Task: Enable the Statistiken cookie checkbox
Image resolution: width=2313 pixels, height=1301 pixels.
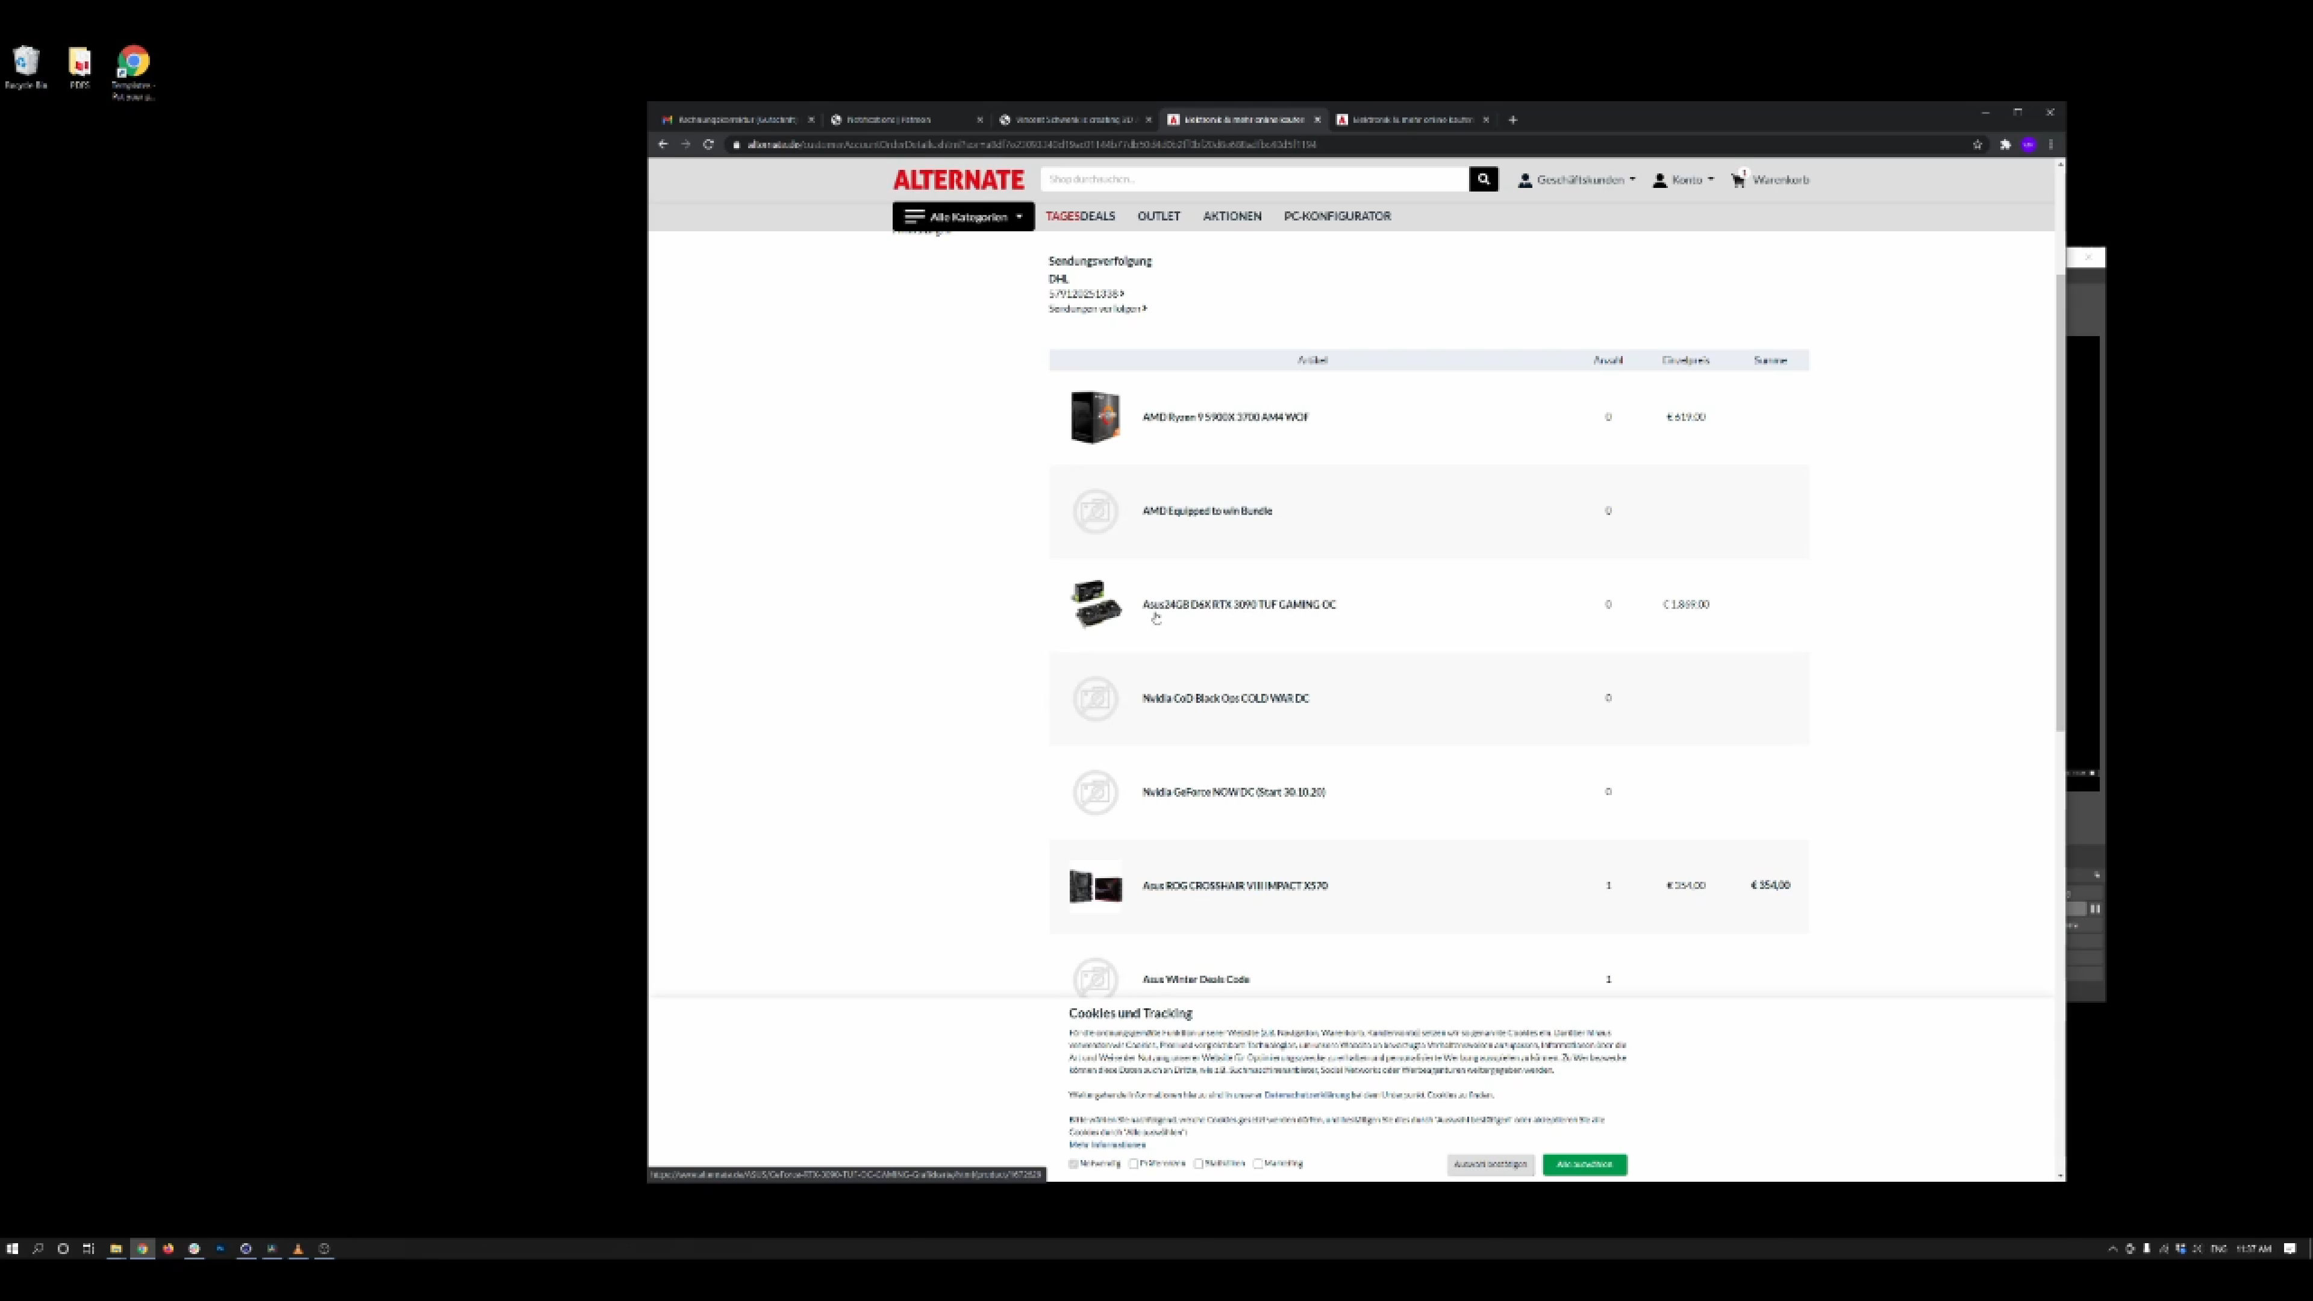Action: point(1199,1164)
